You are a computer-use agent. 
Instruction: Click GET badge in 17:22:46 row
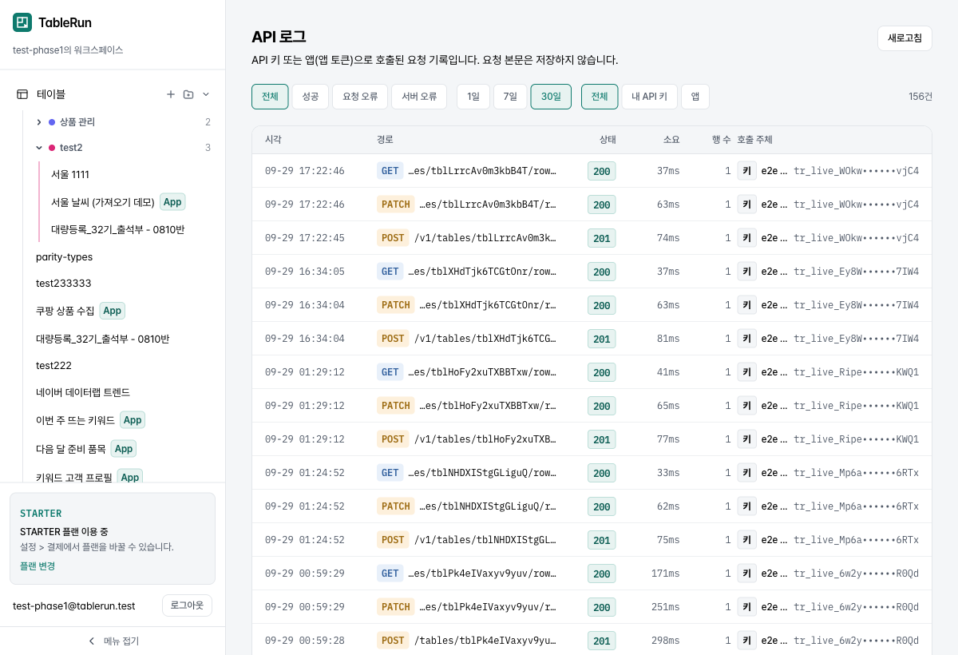coord(390,171)
